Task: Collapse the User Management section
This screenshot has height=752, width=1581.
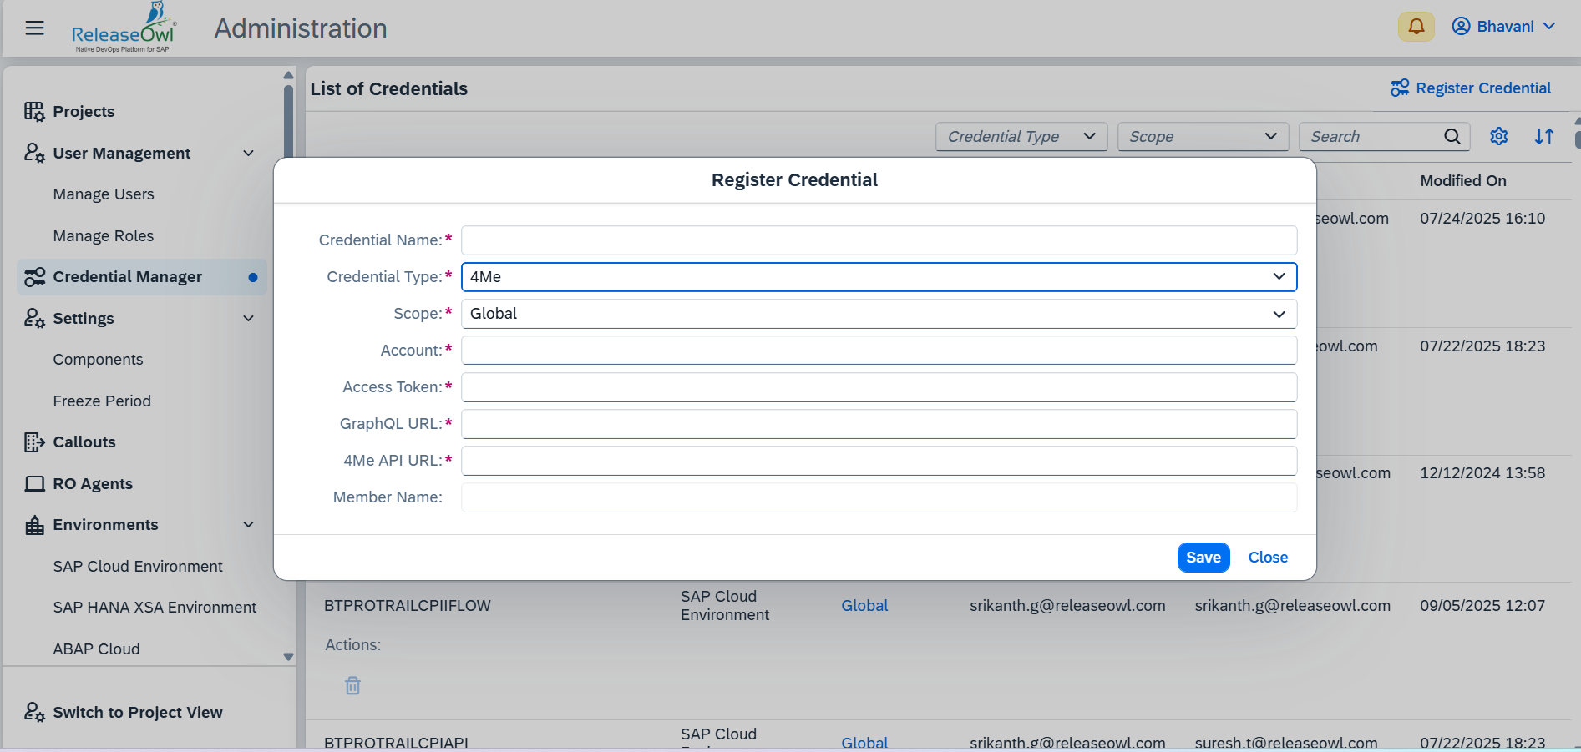Action: (x=248, y=154)
